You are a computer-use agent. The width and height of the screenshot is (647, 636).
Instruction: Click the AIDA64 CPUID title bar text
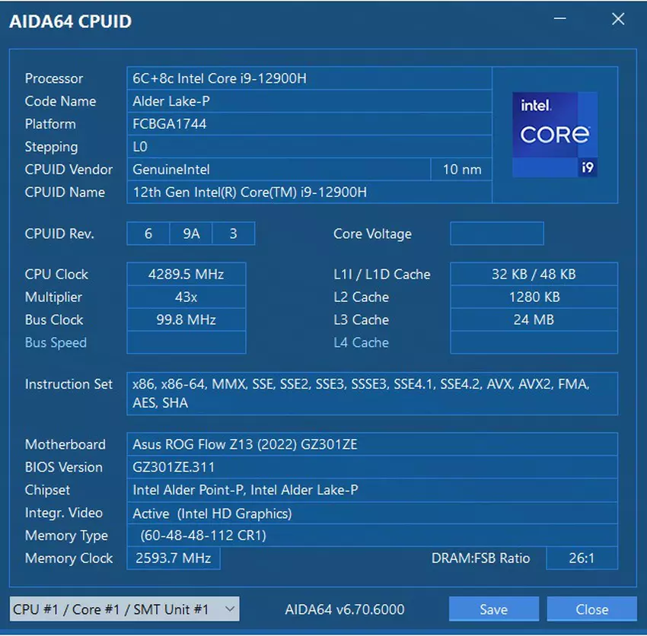pos(70,21)
